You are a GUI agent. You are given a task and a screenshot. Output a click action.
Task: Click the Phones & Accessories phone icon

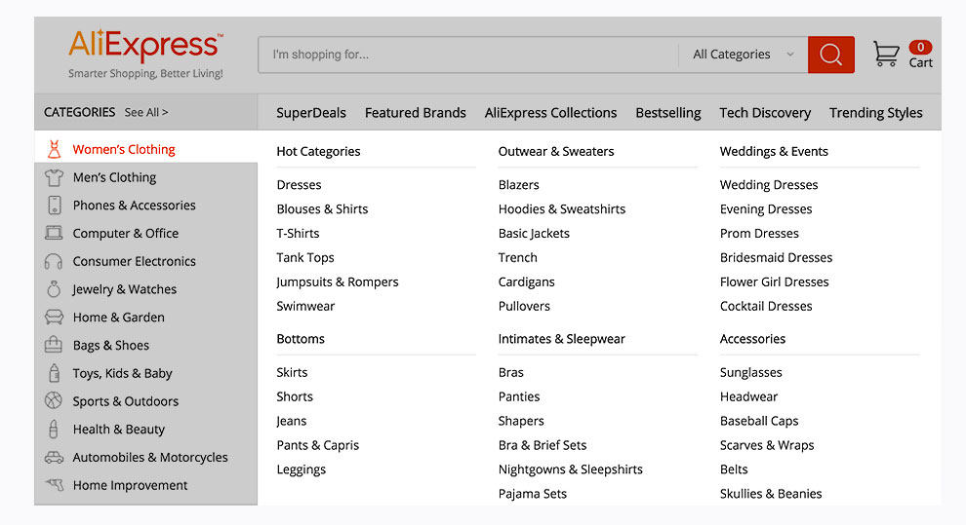click(54, 206)
